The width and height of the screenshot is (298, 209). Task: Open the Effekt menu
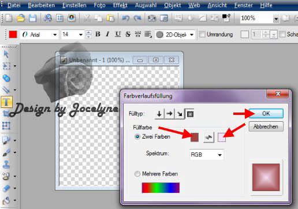(120, 5)
